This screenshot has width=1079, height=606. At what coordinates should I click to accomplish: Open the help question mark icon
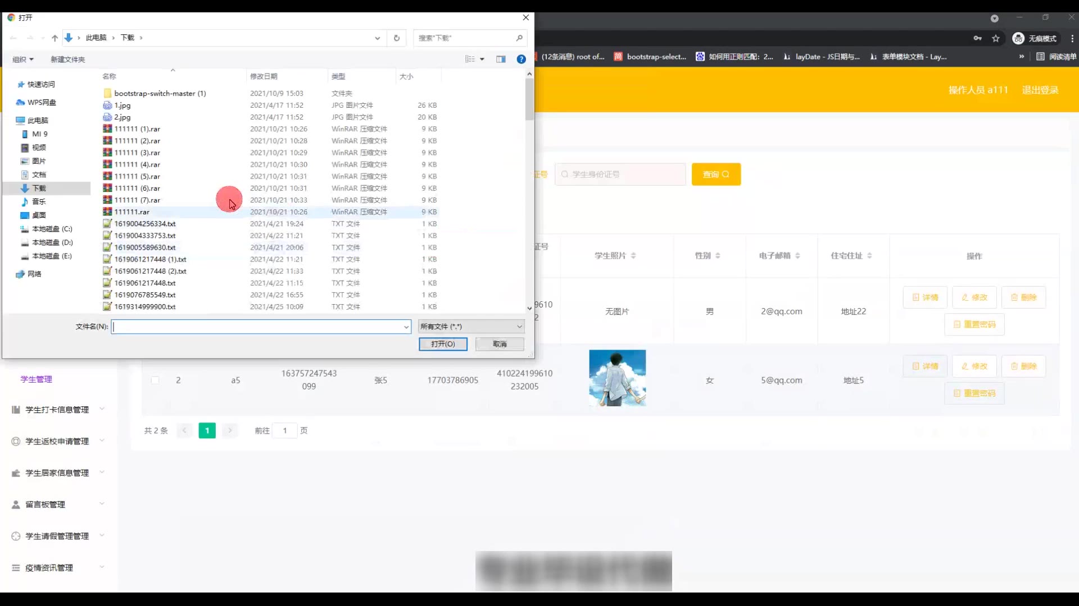pos(521,59)
